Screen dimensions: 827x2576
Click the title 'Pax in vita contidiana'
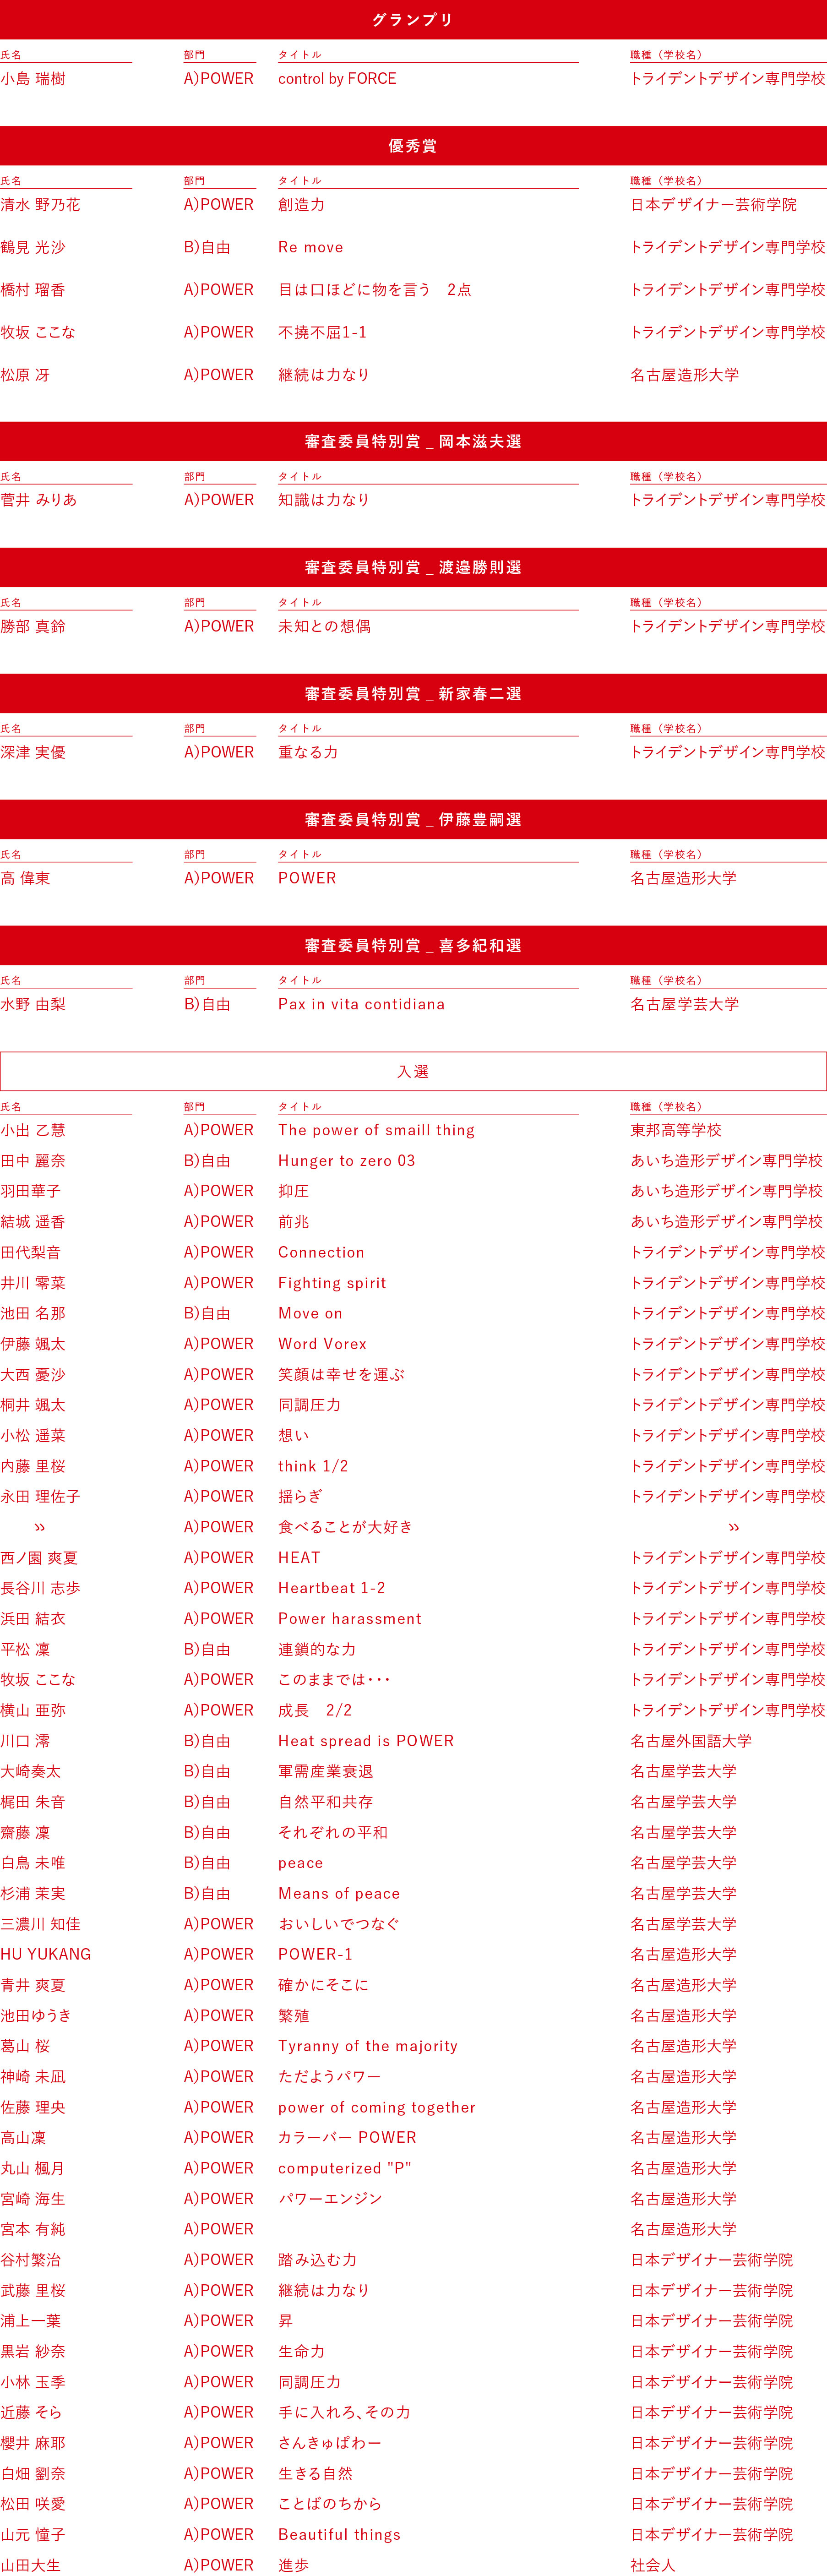[361, 1004]
